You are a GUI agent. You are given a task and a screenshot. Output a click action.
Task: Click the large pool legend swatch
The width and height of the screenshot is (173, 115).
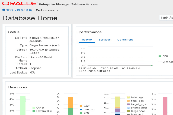click(129, 111)
